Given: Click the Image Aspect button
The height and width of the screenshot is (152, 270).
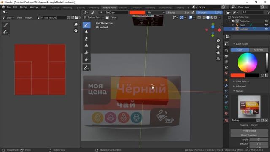Looking at the screenshot, I should click(249, 131).
